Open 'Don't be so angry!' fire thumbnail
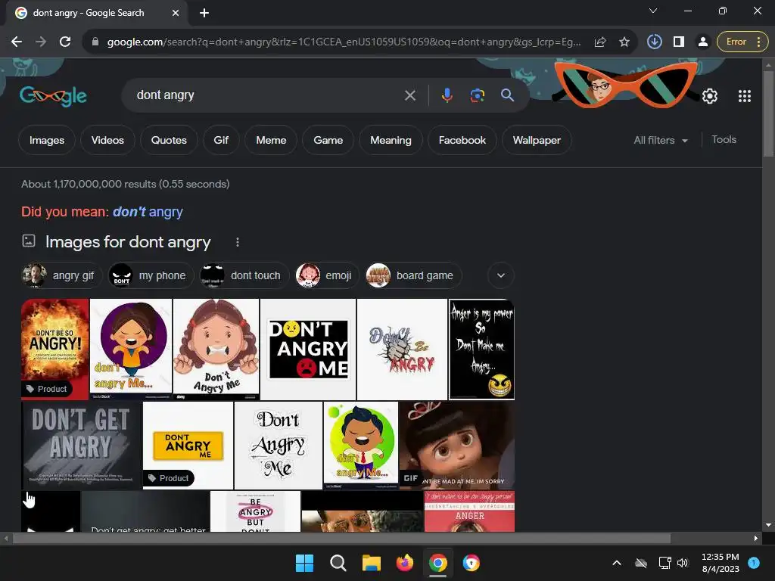This screenshot has height=581, width=775. point(54,349)
